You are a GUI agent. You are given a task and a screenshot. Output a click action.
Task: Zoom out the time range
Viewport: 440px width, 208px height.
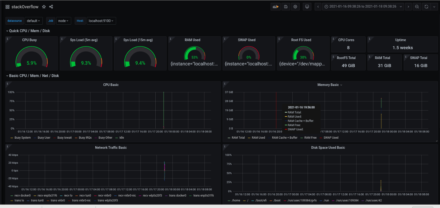pyautogui.click(x=417, y=7)
